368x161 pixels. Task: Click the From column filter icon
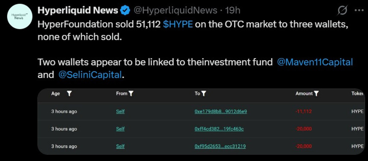tap(131, 94)
